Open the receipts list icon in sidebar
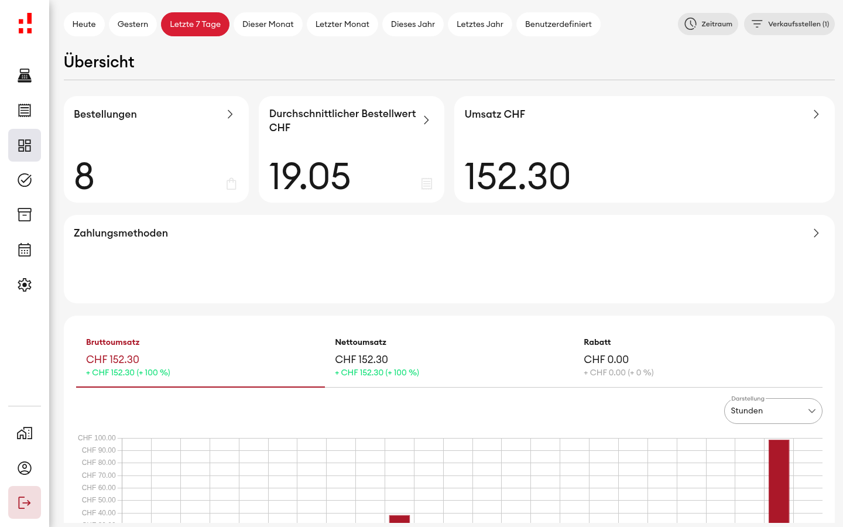 25,110
